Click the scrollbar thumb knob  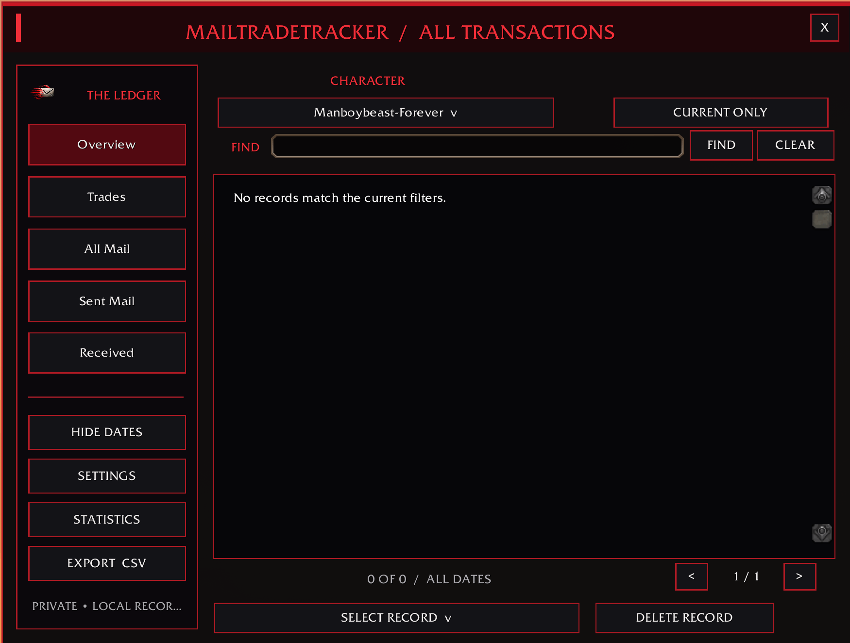pos(822,219)
